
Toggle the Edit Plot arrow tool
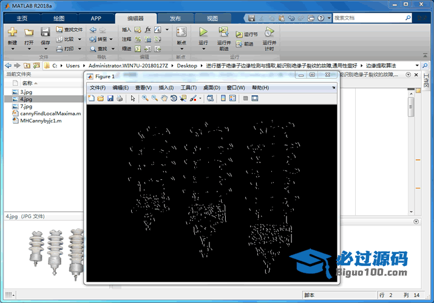[133, 98]
